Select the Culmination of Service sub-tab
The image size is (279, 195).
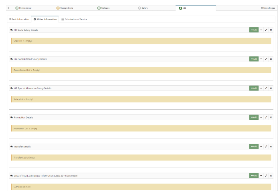[74, 19]
